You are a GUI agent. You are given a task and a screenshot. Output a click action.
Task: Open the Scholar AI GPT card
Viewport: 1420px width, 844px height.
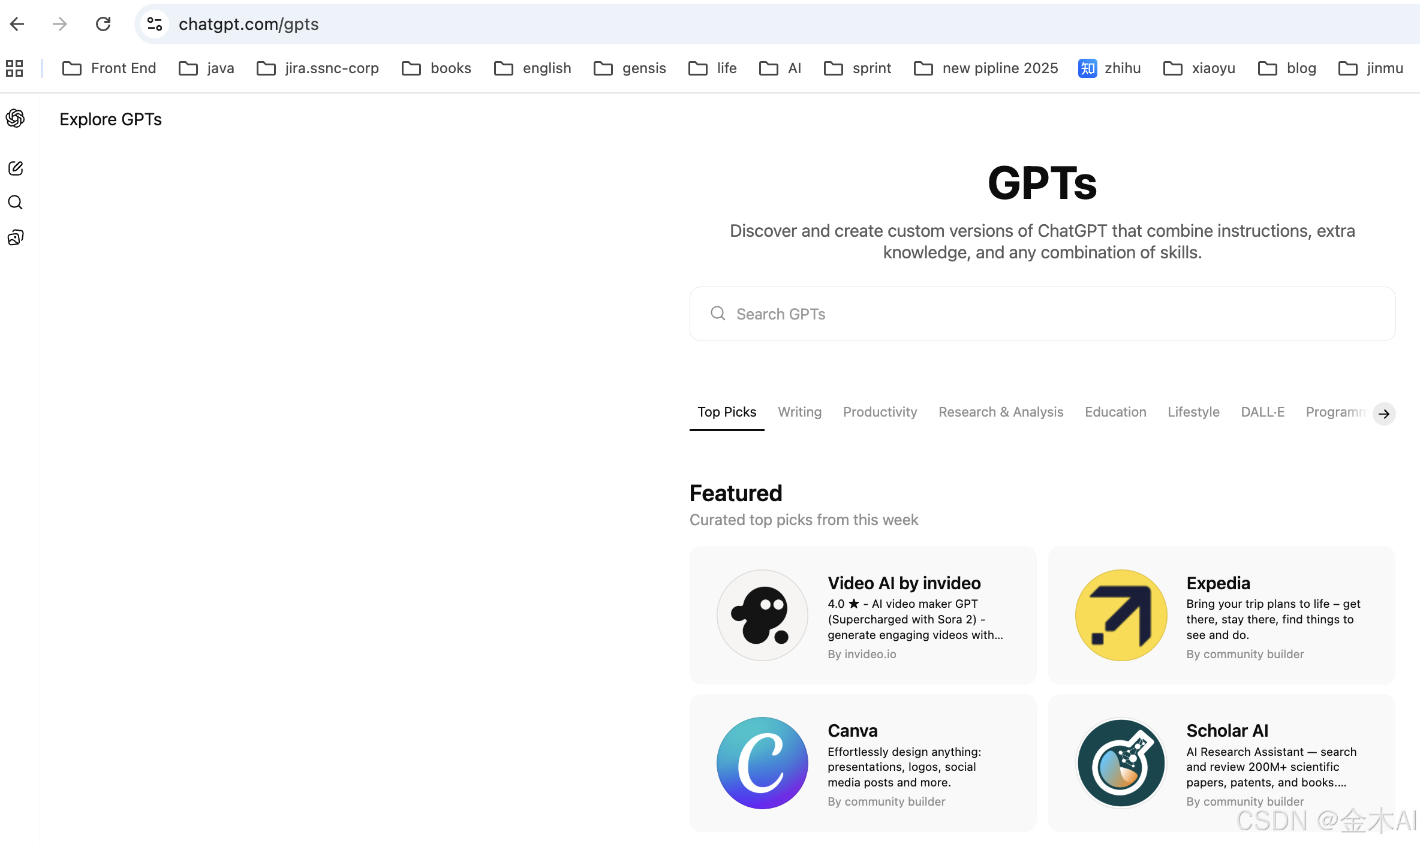pyautogui.click(x=1221, y=762)
